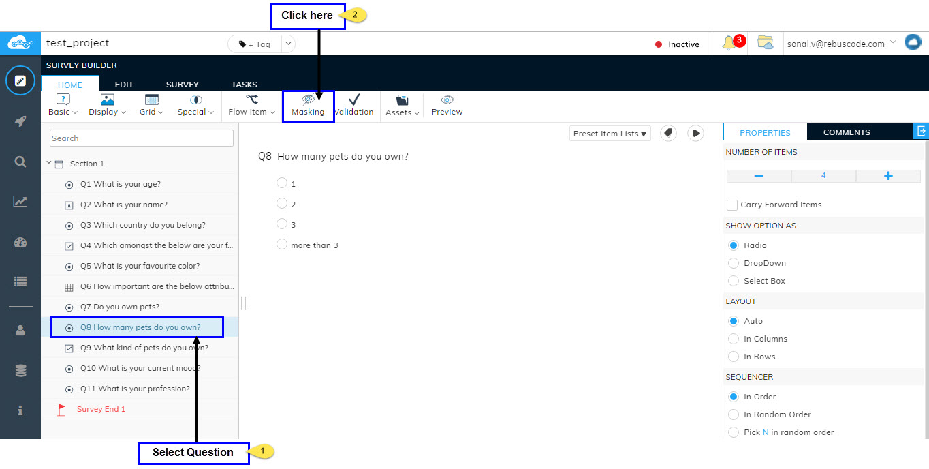This screenshot has height=469, width=929.
Task: Collapse the Section 1 tree node
Action: point(49,163)
